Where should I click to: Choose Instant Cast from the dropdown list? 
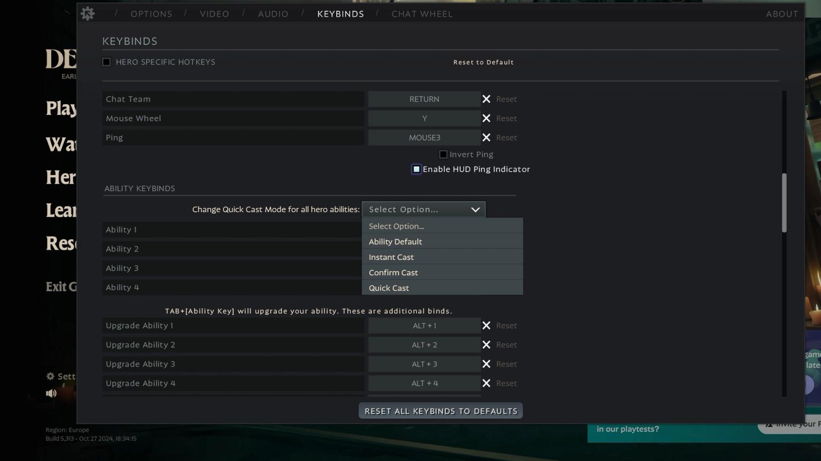point(391,257)
